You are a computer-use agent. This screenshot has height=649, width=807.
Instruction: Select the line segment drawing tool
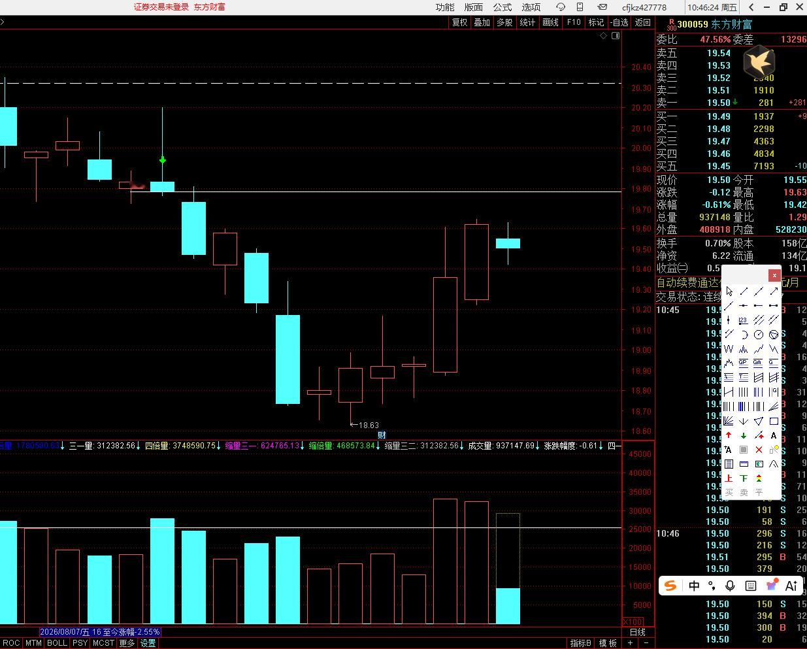[744, 291]
